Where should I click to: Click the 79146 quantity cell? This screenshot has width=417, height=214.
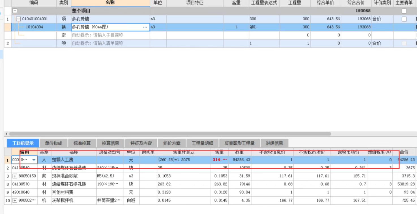(x=240, y=184)
